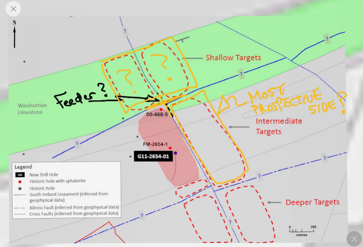The image size is (363, 247).
Task: Click the black diamond Historic hole legend symbol
Action: [x=20, y=188]
